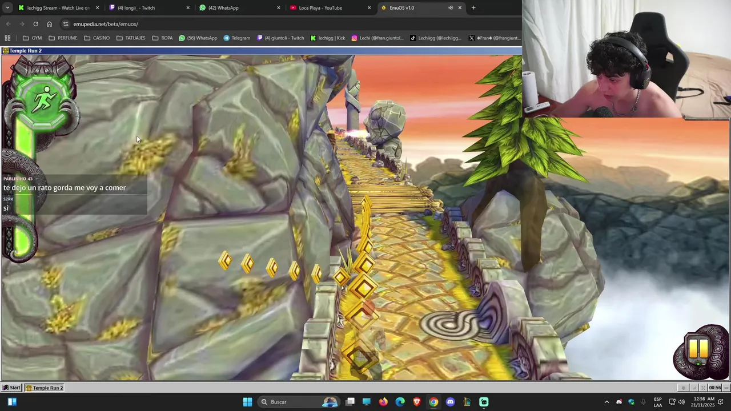Viewport: 731px width, 411px height.
Task: Open the (56) WhatsApp bookmark
Action: point(198,38)
